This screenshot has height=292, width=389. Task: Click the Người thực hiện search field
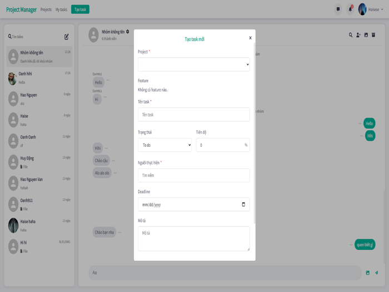194,175
